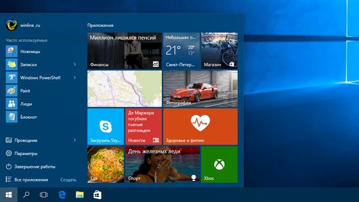Open the Windows PowerShell icon
Viewport: 359px width, 202px height.
pyautogui.click(x=11, y=78)
